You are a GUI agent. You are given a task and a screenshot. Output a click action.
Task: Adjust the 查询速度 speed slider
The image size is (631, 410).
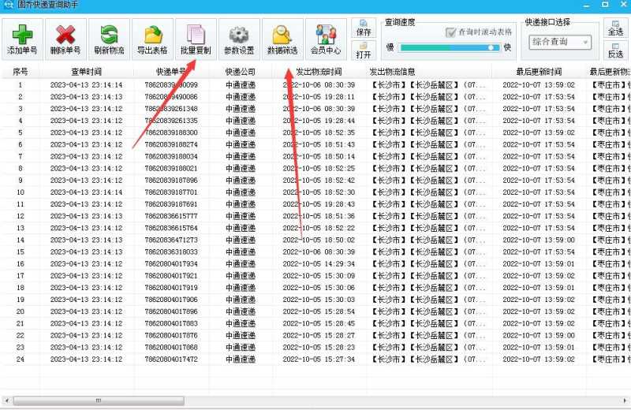pos(493,47)
